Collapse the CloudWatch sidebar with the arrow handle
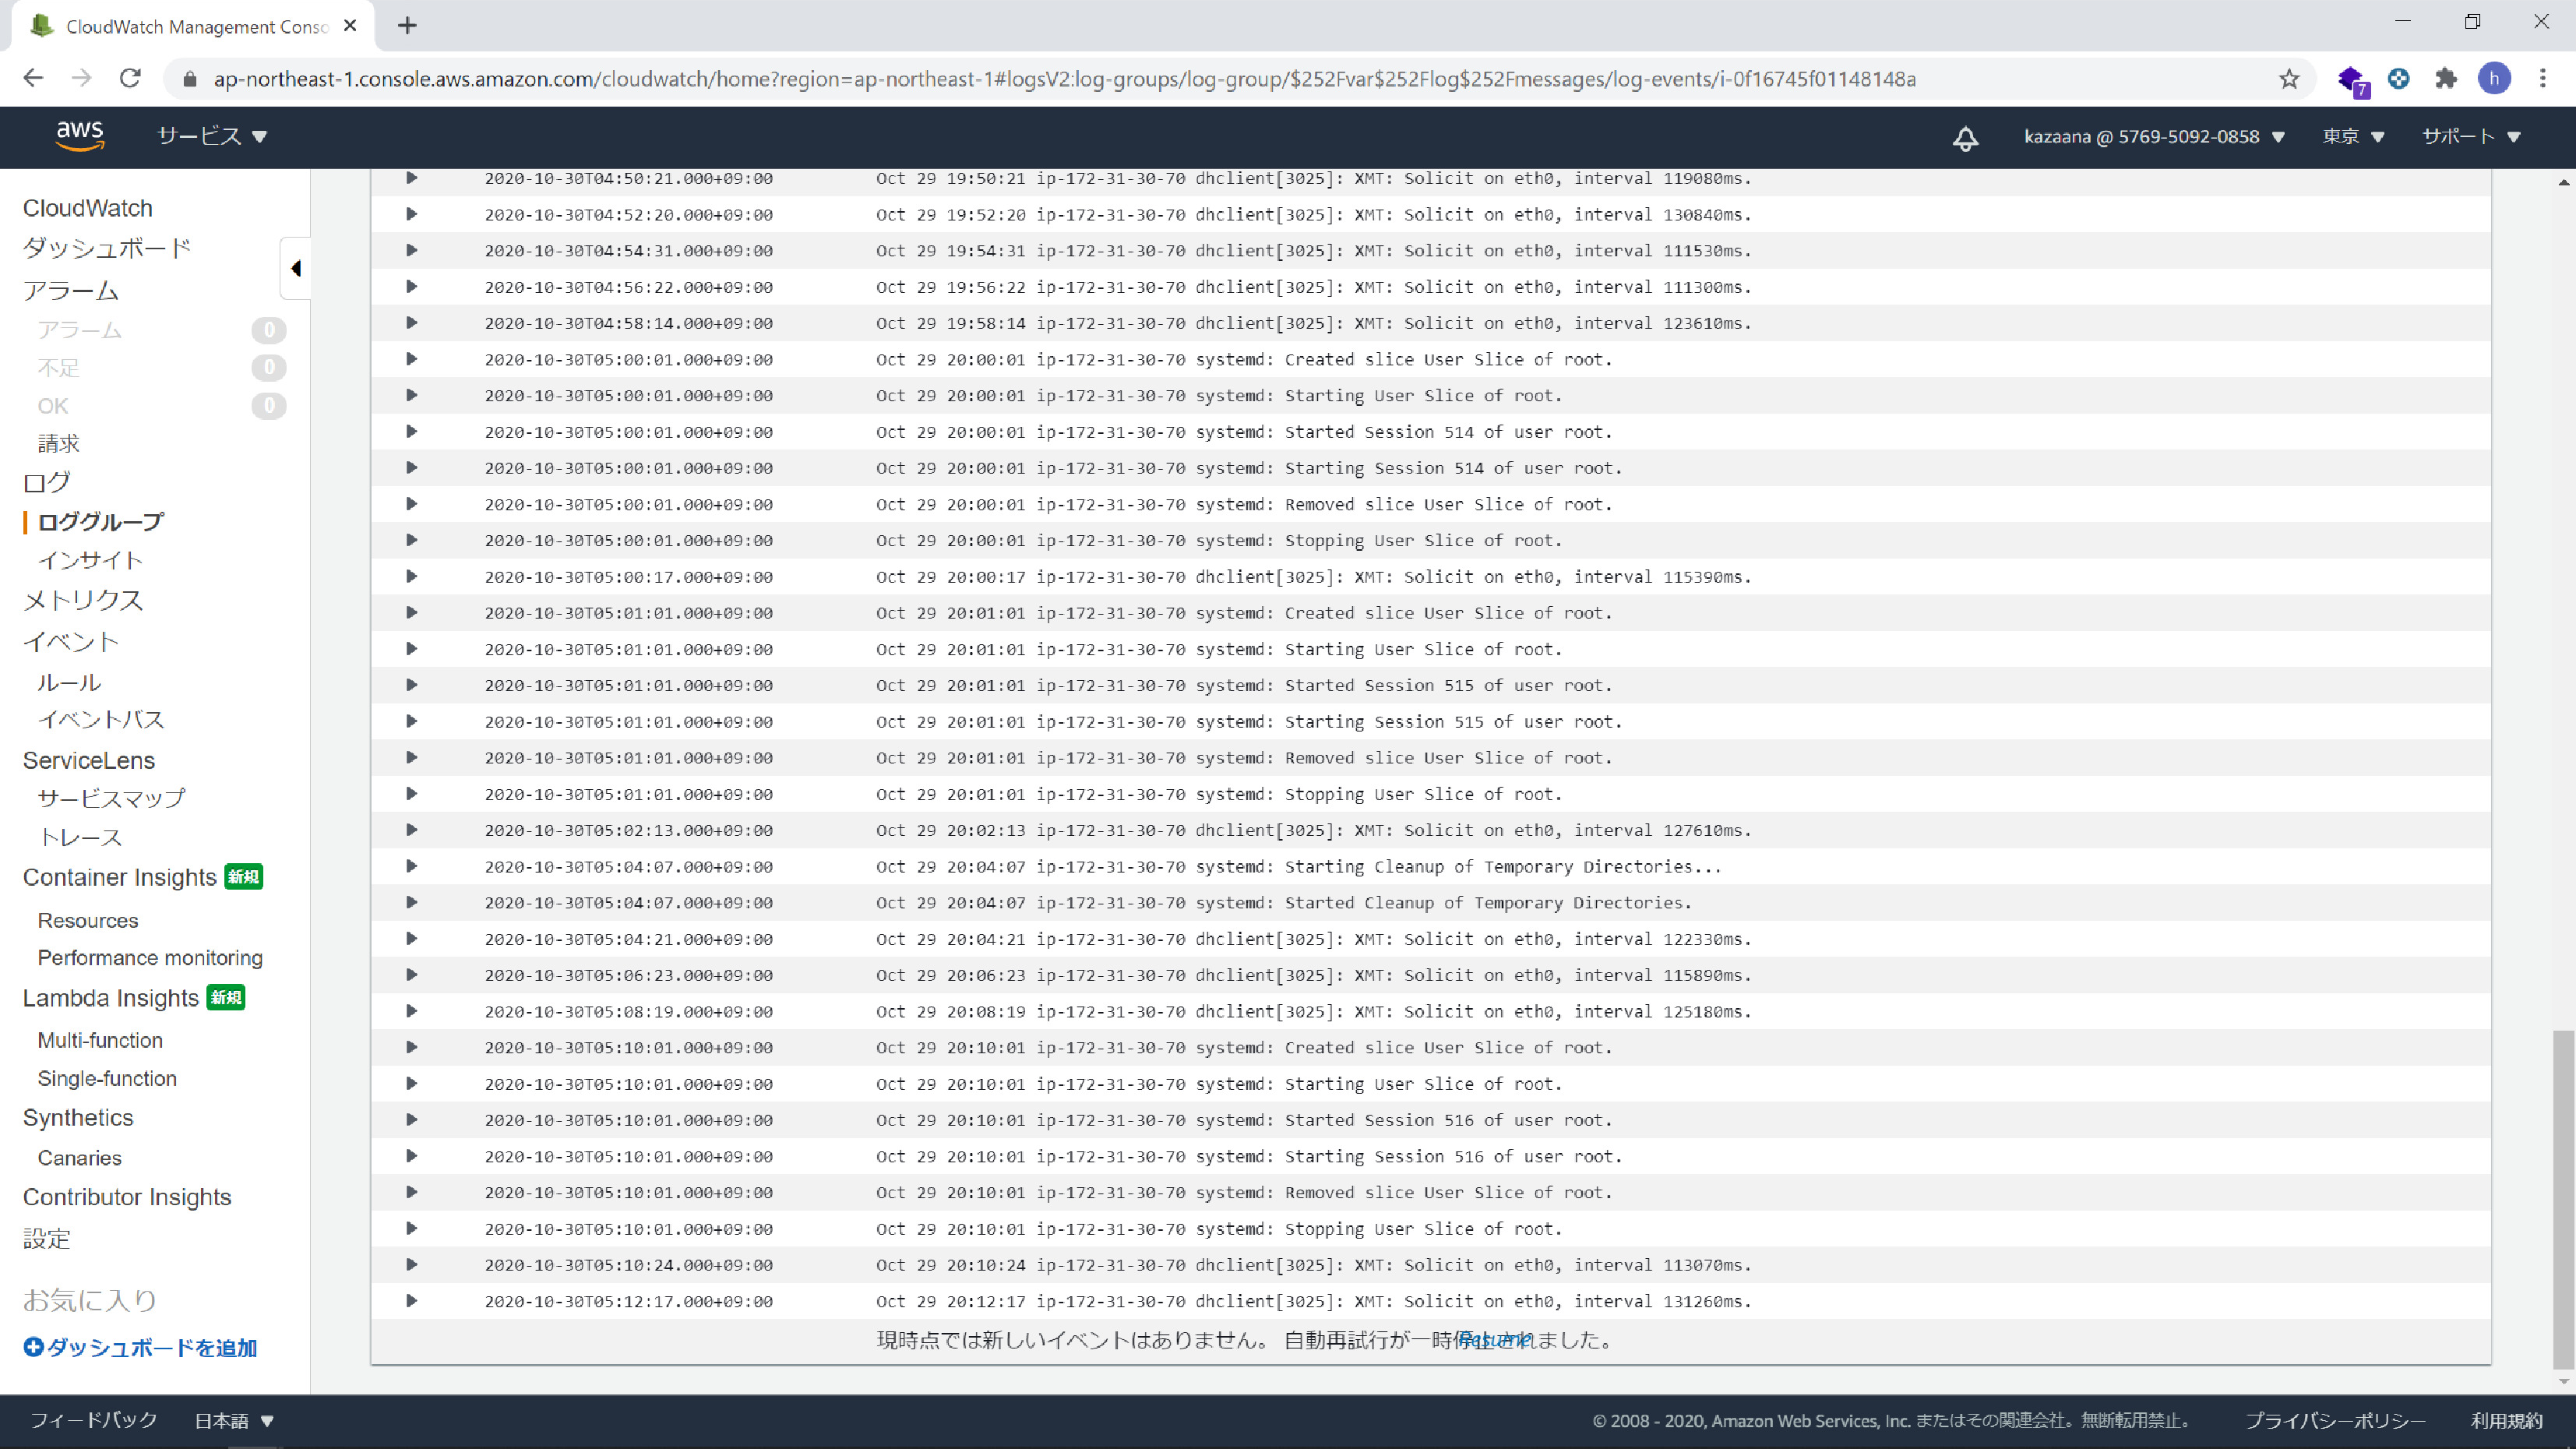This screenshot has width=2576, height=1449. (x=295, y=268)
